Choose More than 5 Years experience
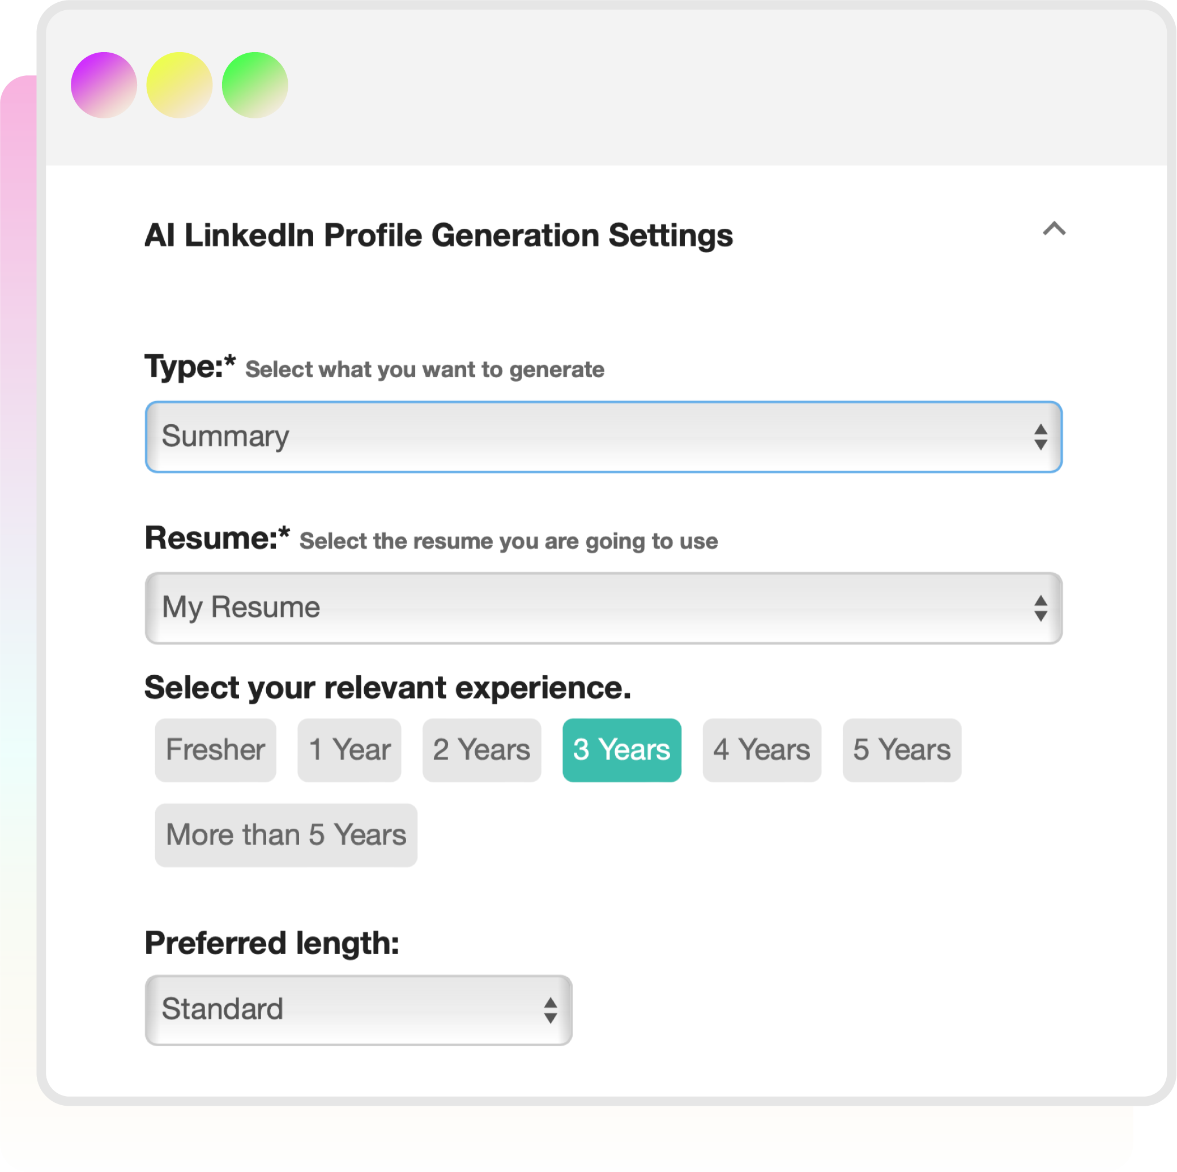The height and width of the screenshot is (1172, 1177). 285,835
